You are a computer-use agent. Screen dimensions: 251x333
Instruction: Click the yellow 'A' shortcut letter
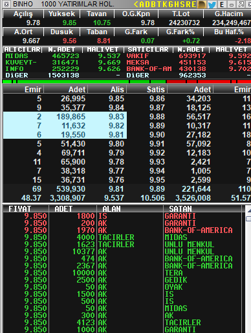pyautogui.click(x=142, y=4)
